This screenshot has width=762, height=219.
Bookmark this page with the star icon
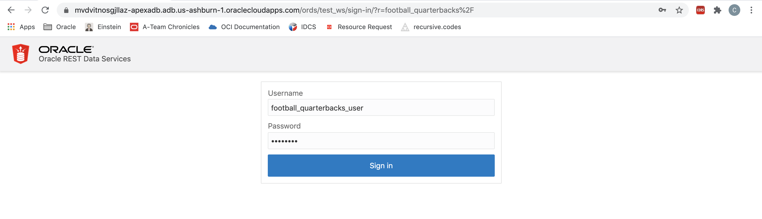pos(679,10)
